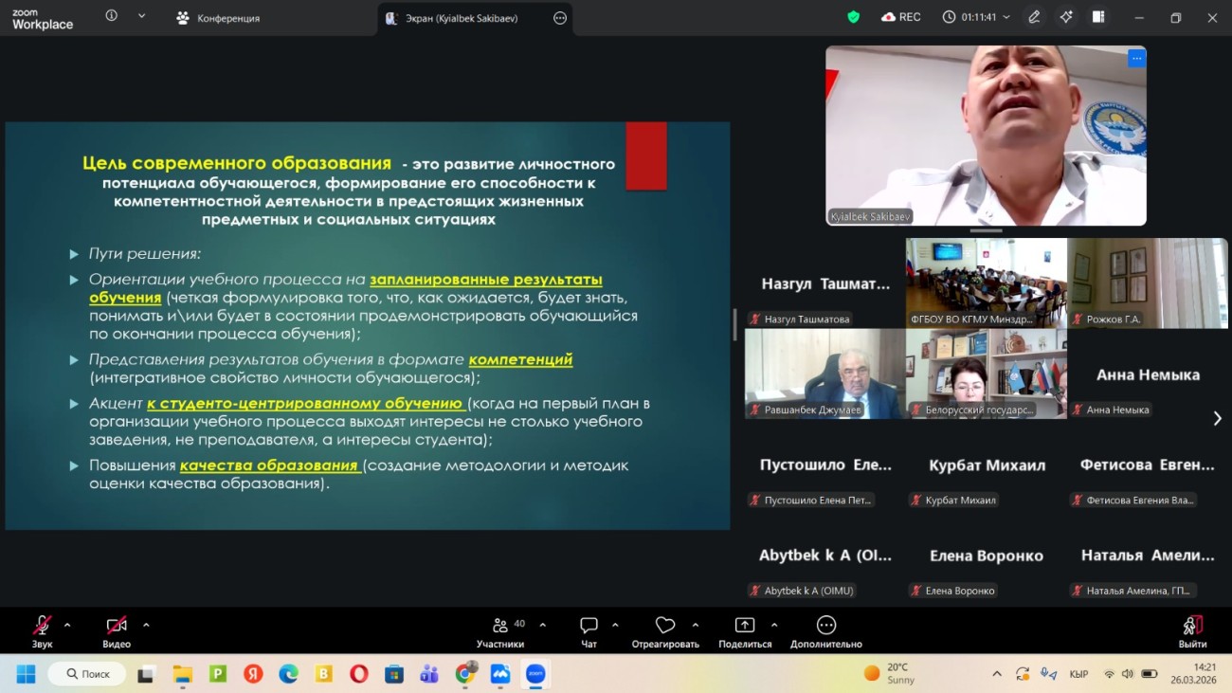The height and width of the screenshot is (693, 1232).
Task: Toggle the camera on (Видео)
Action: (114, 626)
